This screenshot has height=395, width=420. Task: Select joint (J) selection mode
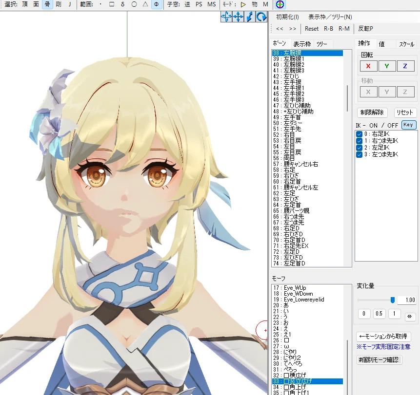tap(70, 4)
